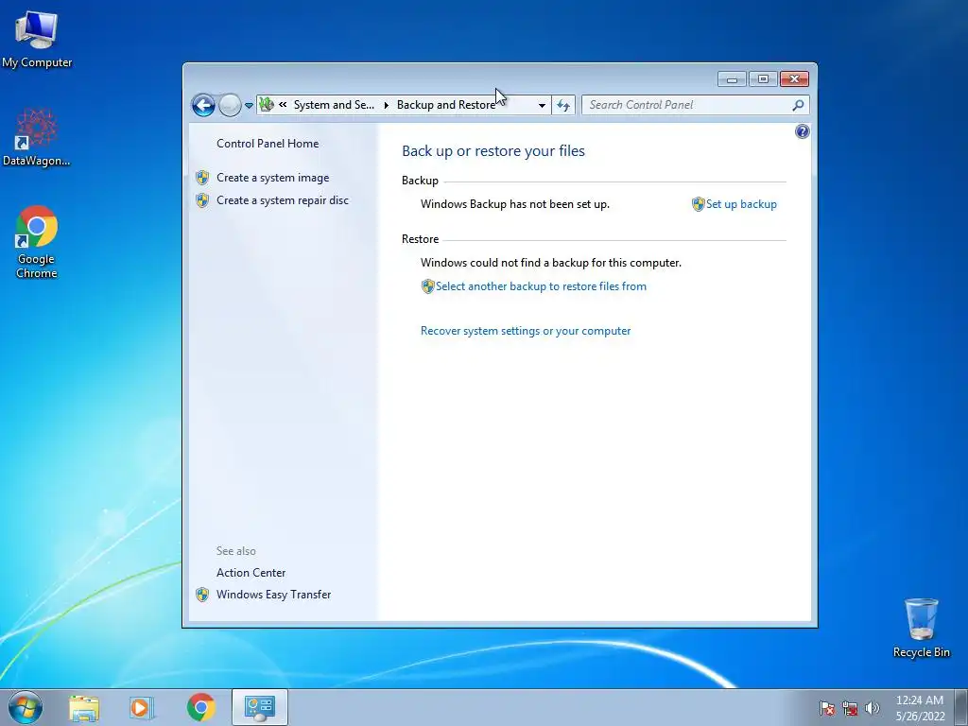Open the recent pages dropdown arrow
This screenshot has height=726, width=968.
point(249,106)
